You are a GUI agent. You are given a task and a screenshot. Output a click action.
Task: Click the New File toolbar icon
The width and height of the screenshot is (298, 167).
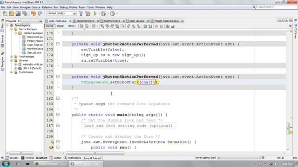click(5, 13)
